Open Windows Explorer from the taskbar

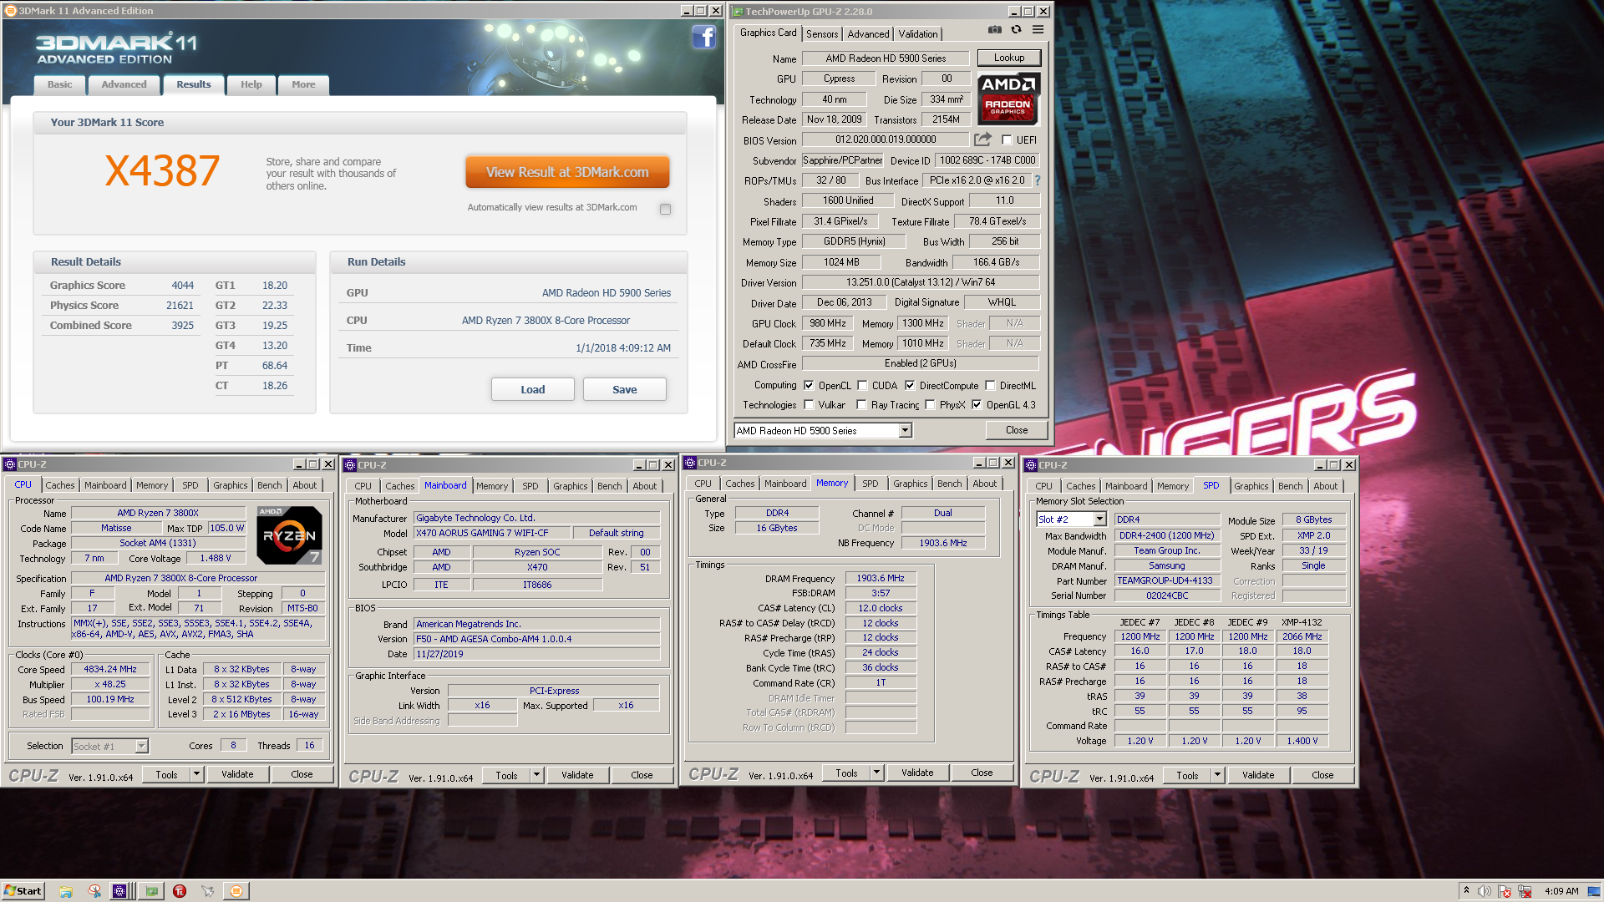point(66,891)
